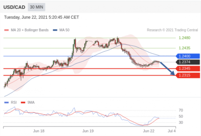Image resolution: width=201 pixels, height=136 pixels.
Task: Click the RSI 50 level label
Action: [x=181, y=116]
